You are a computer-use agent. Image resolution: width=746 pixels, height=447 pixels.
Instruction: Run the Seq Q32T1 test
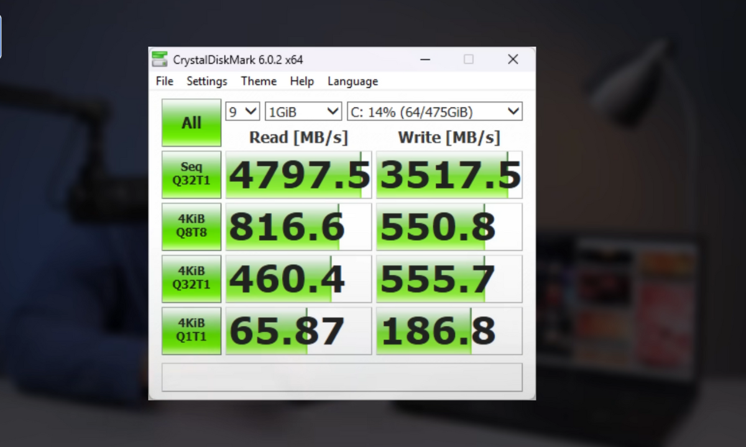[191, 174]
